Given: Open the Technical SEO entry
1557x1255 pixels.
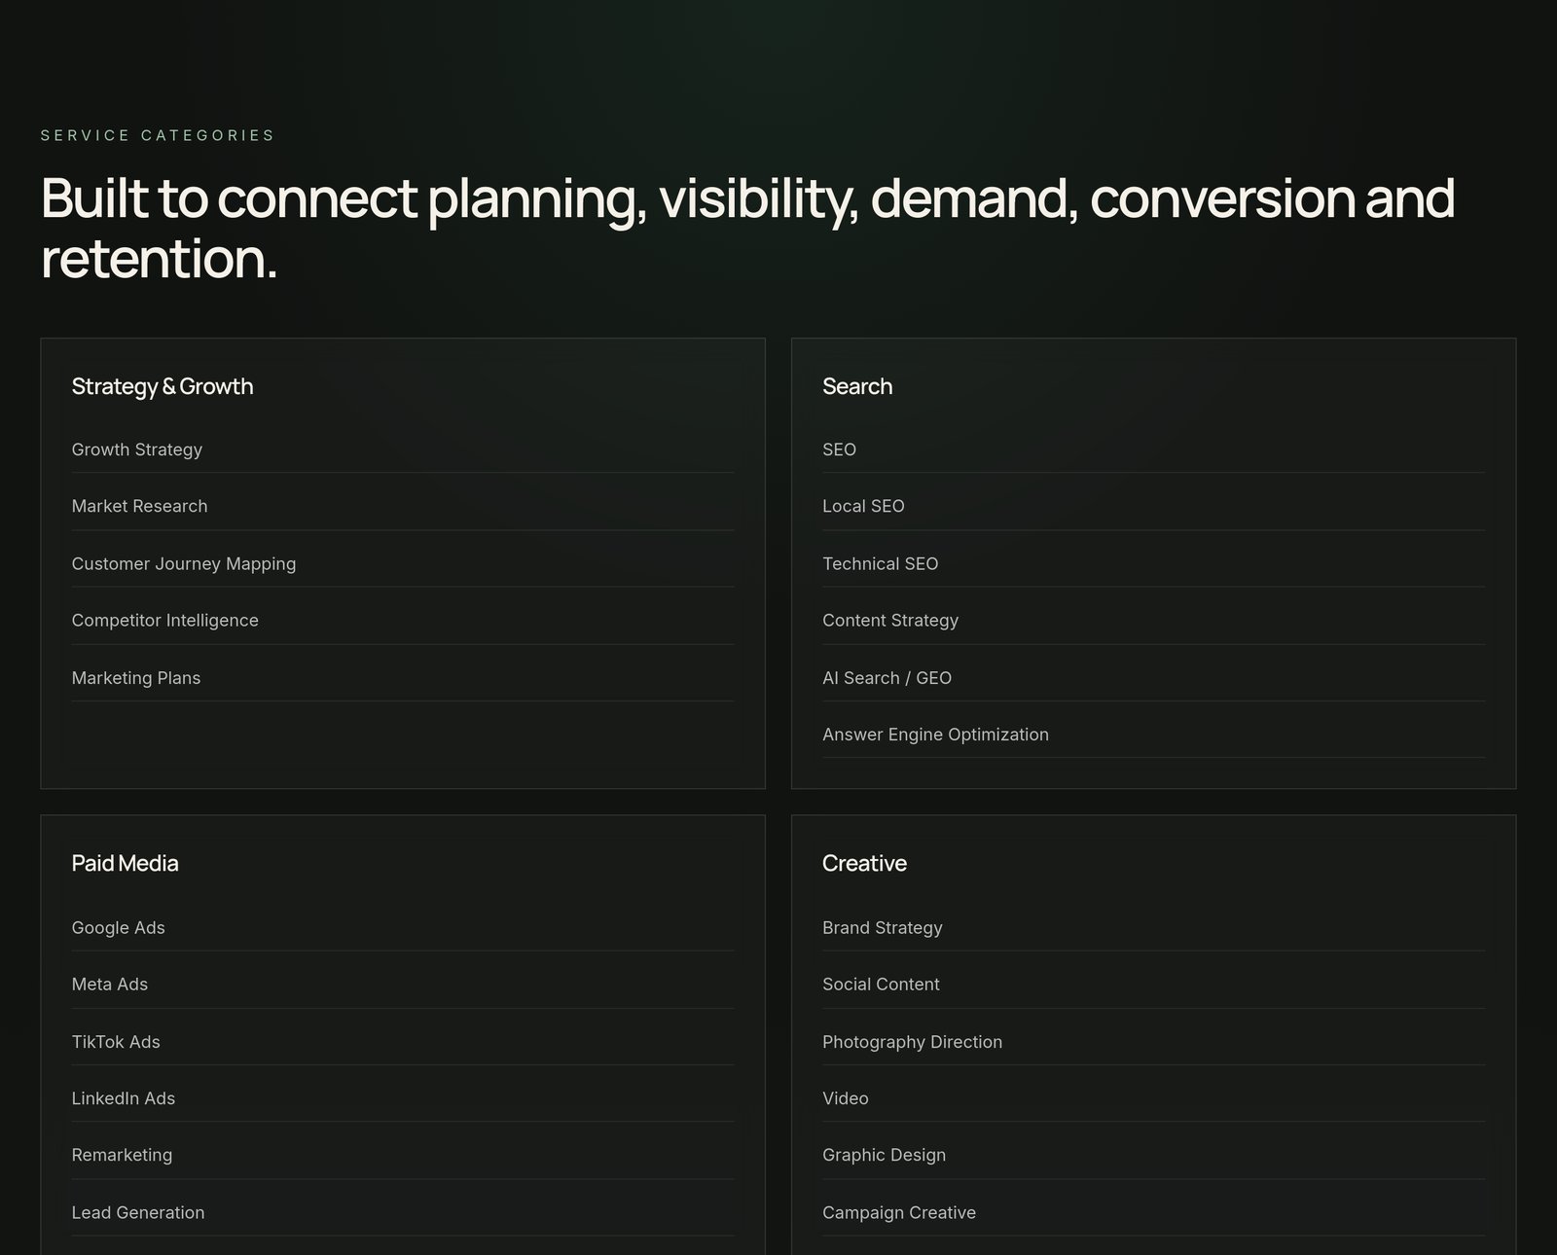Looking at the screenshot, I should click(1153, 563).
